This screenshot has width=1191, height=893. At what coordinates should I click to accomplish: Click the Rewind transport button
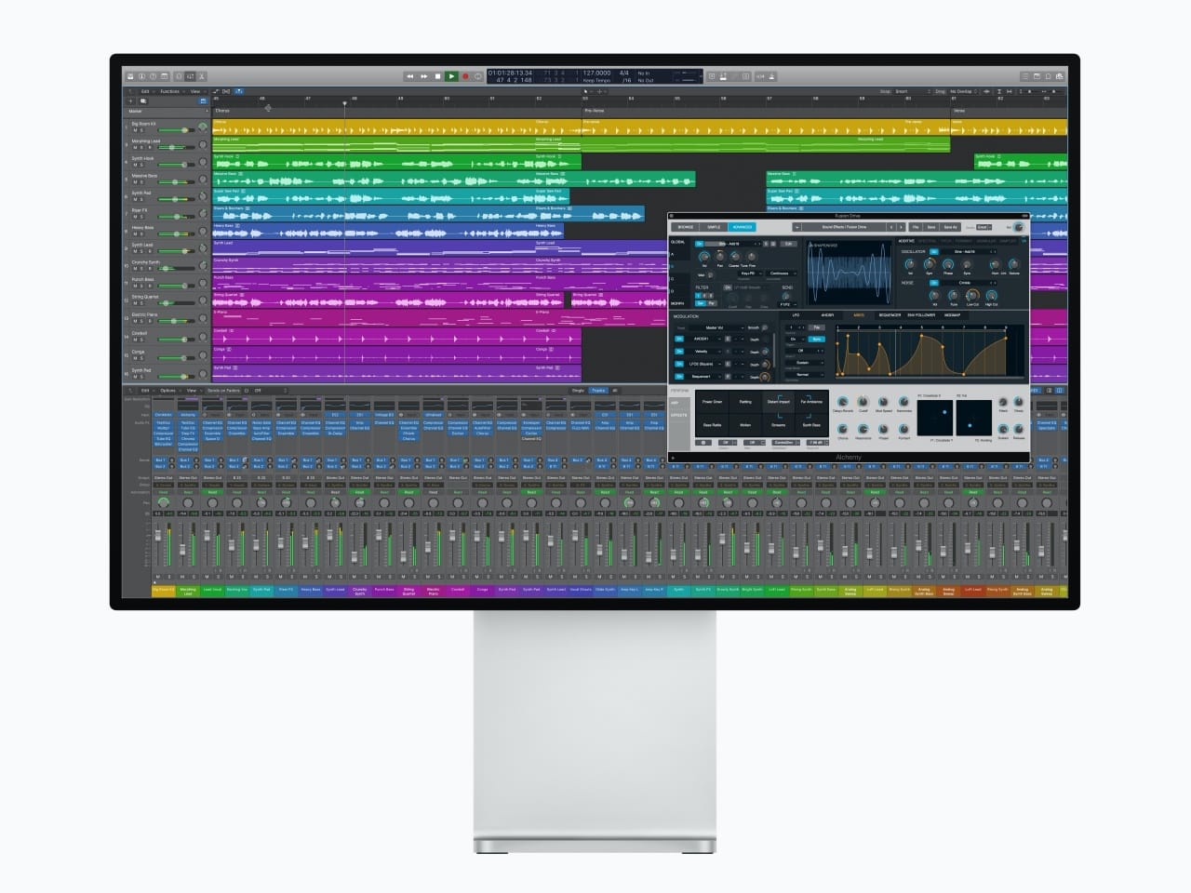point(409,76)
